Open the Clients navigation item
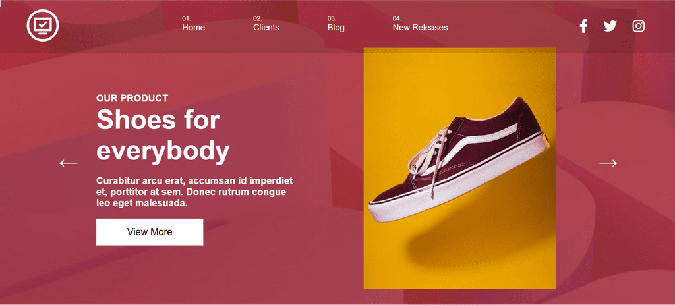The image size is (675, 305). pyautogui.click(x=266, y=28)
